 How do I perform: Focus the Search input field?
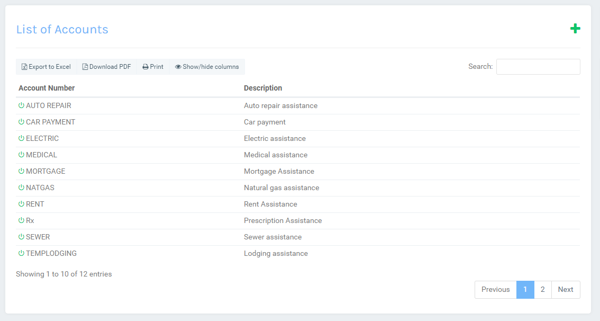click(x=538, y=67)
